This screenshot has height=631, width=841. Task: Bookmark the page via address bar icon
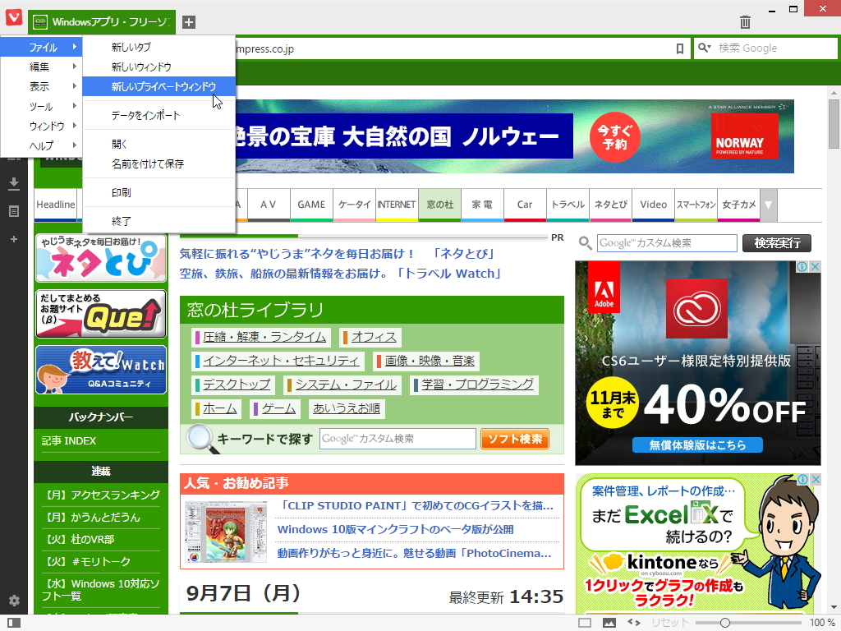(679, 48)
